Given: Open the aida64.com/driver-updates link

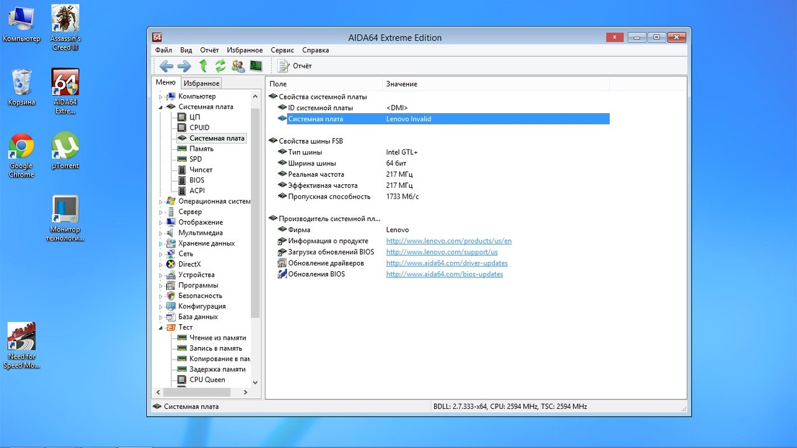Looking at the screenshot, I should [446, 263].
